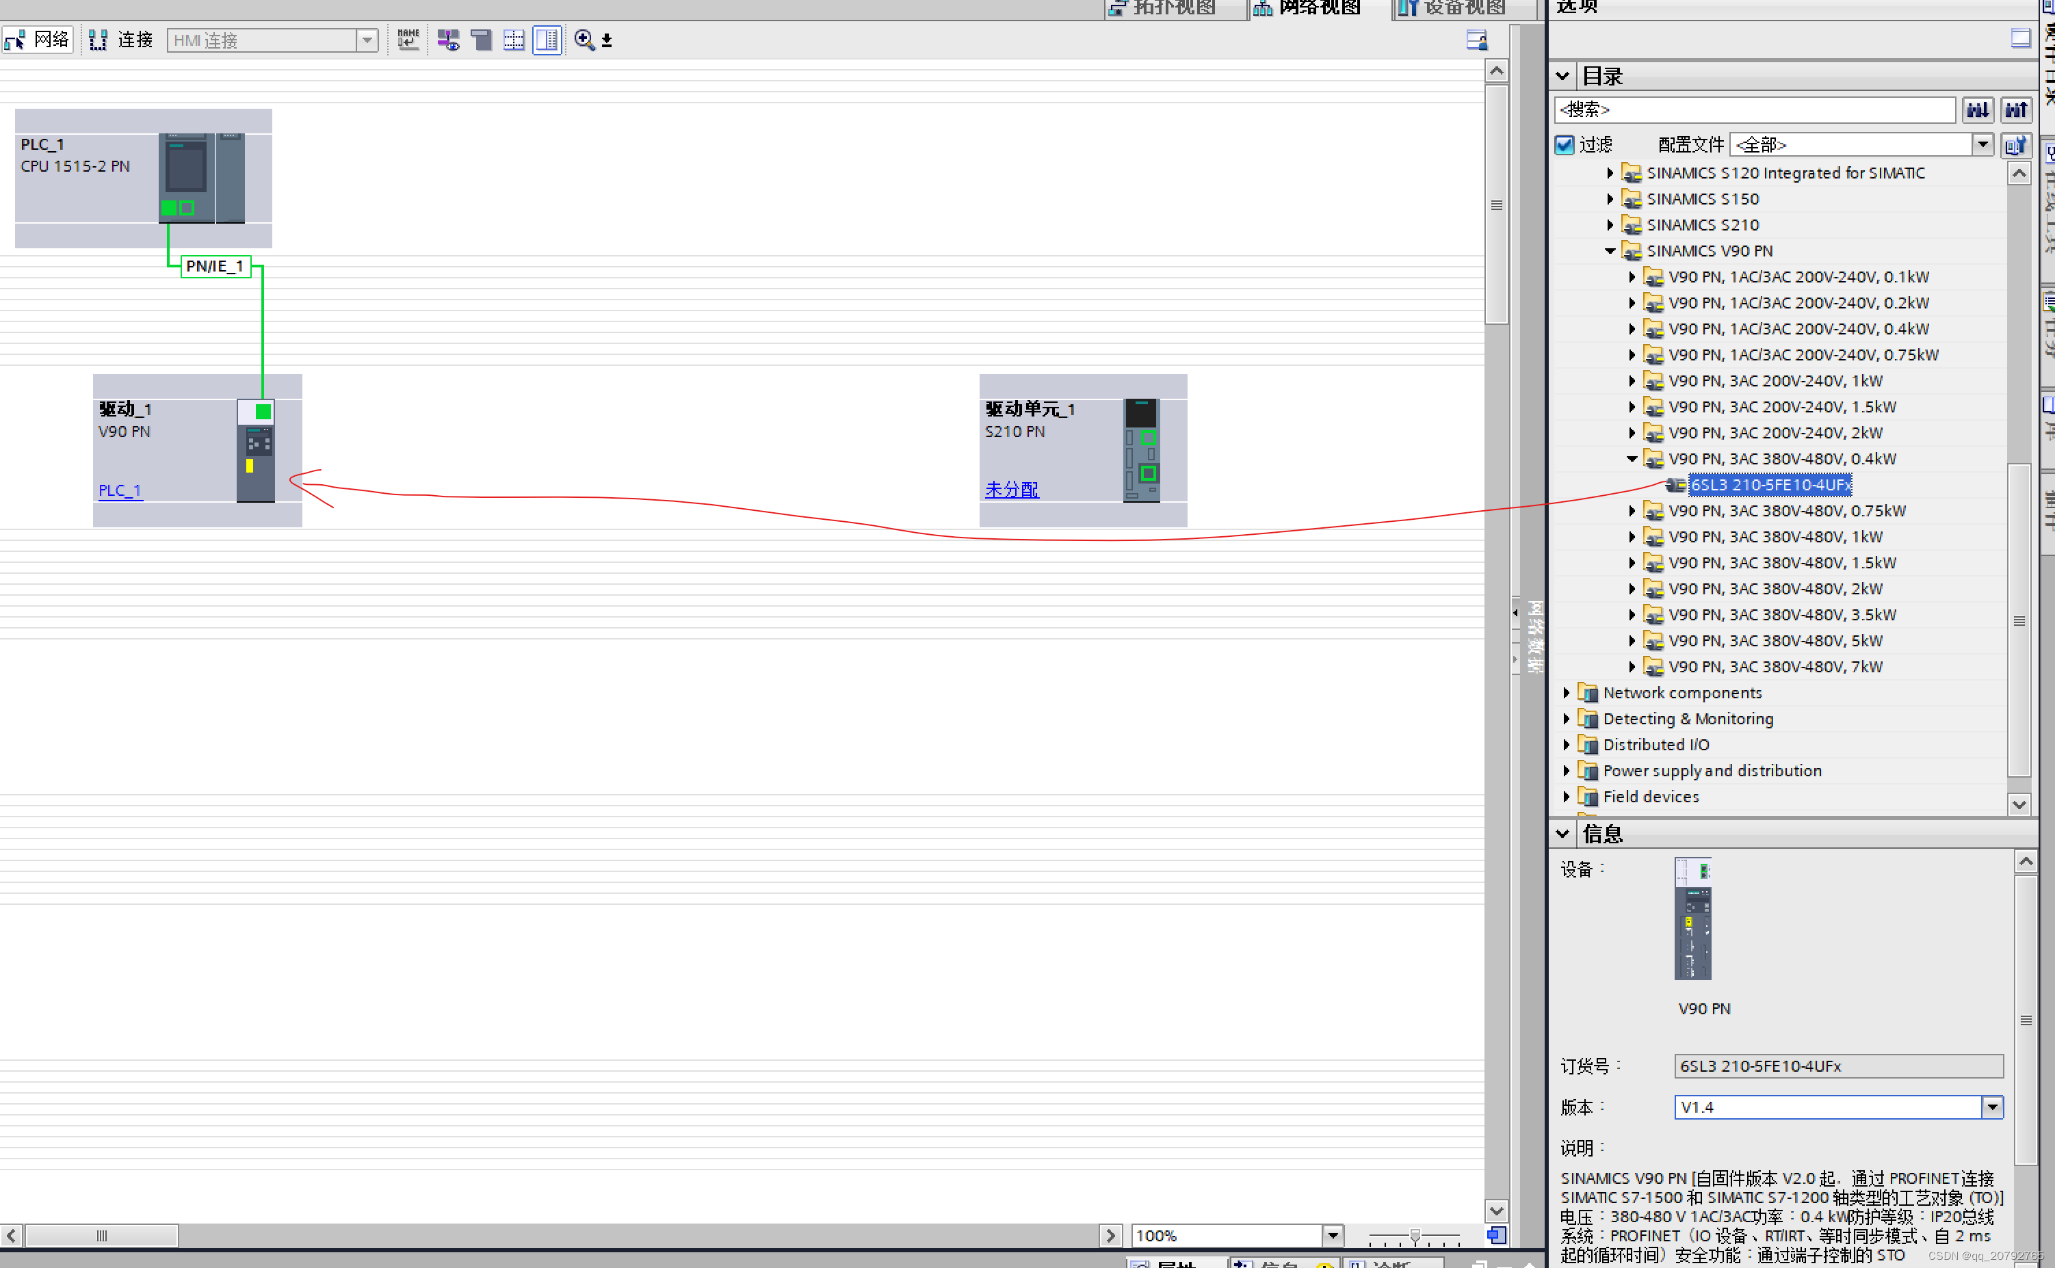Click the zoom slider handle
The image size is (2055, 1268).
point(1415,1235)
